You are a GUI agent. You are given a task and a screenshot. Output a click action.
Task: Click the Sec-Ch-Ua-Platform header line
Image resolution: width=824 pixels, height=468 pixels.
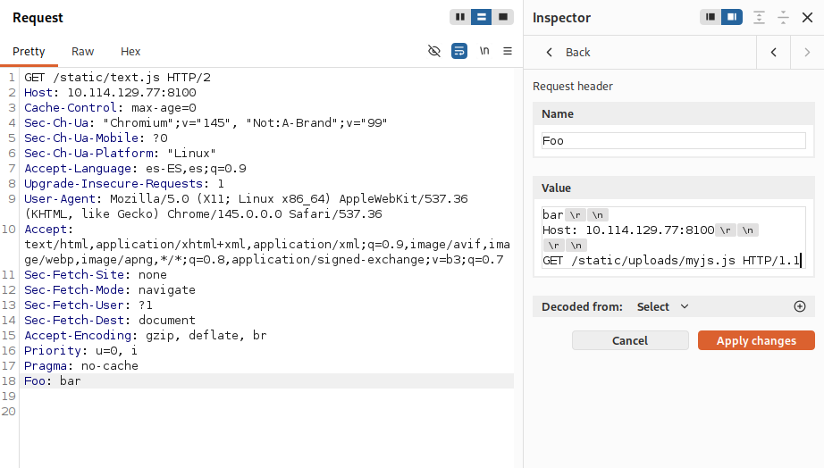[120, 153]
